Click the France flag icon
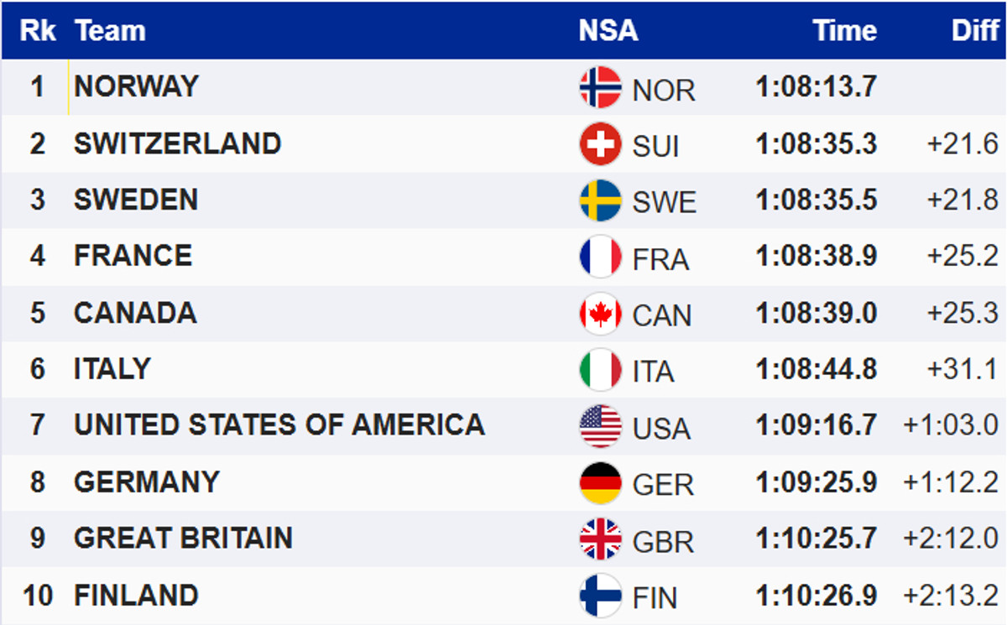This screenshot has height=625, width=1007. tap(600, 257)
